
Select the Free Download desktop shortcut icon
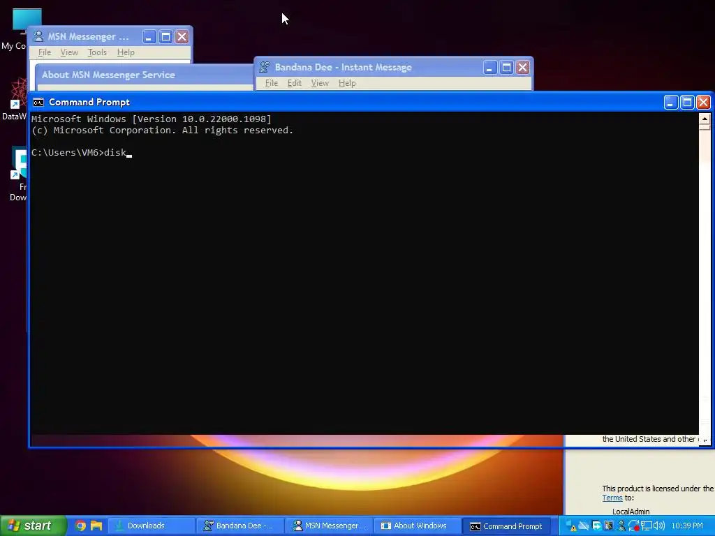coord(19,163)
